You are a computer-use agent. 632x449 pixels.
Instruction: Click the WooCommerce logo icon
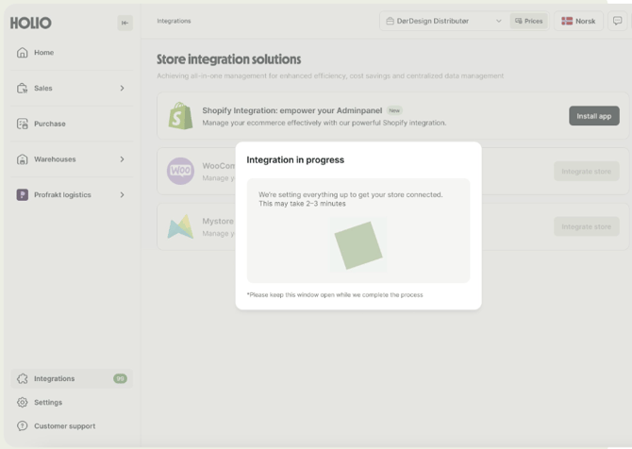pyautogui.click(x=180, y=171)
